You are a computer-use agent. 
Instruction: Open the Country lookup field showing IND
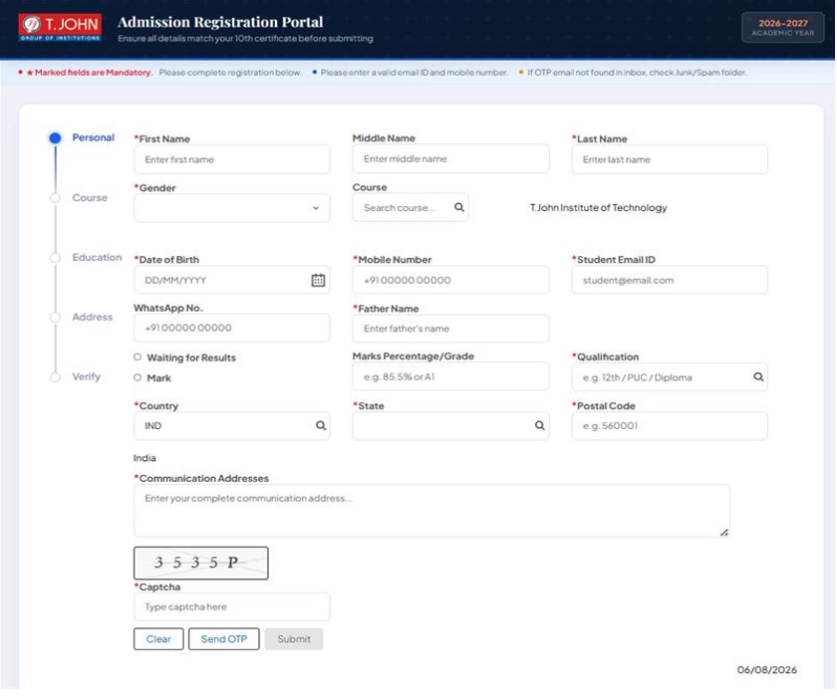231,425
